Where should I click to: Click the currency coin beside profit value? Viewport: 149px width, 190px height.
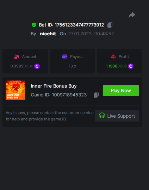coord(131,66)
